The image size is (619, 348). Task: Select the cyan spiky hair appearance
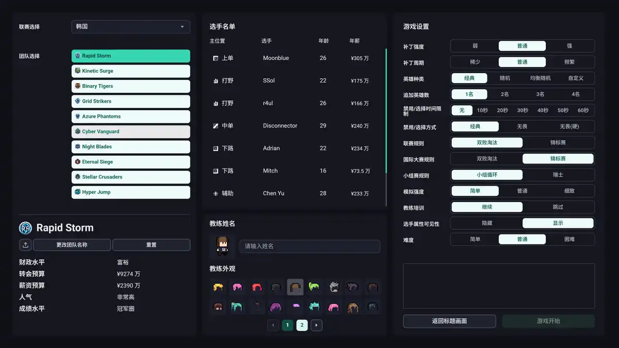coord(314,307)
